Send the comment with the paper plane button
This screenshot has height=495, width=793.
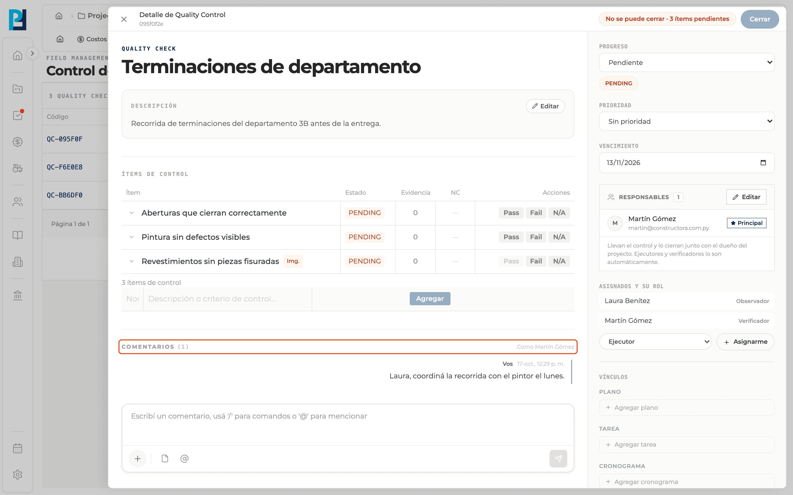pyautogui.click(x=558, y=459)
